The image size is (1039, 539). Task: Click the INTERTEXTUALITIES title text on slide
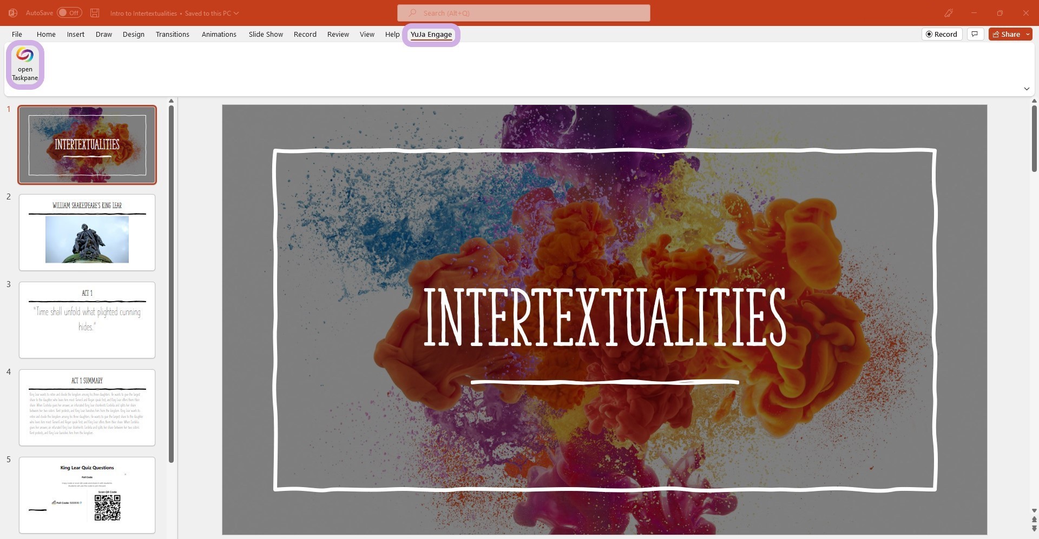(x=604, y=317)
